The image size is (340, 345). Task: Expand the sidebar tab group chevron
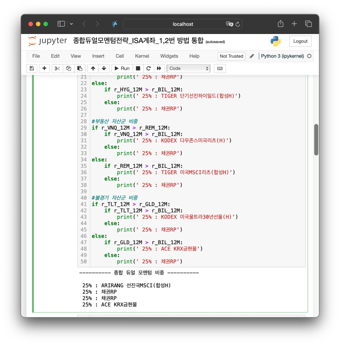tap(71, 24)
